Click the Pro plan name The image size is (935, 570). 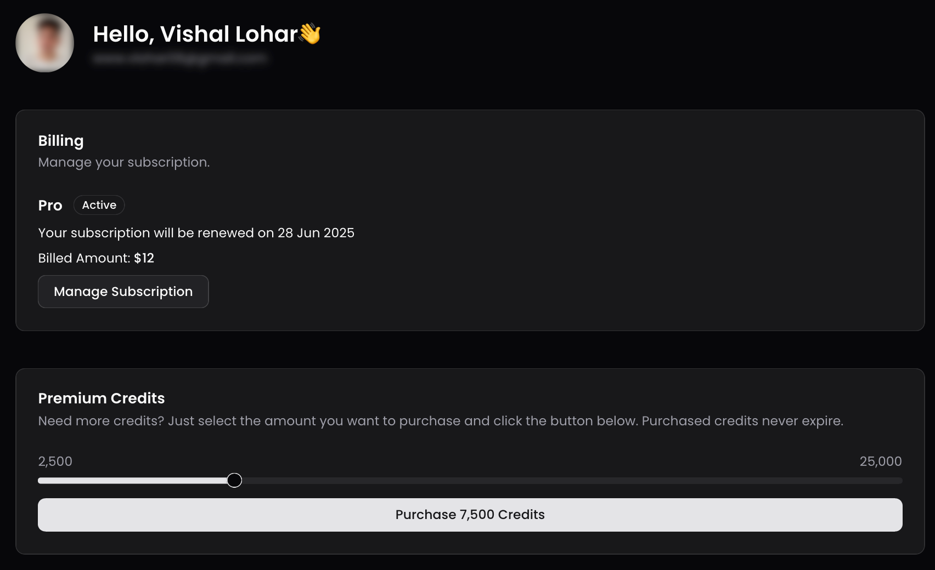point(50,206)
